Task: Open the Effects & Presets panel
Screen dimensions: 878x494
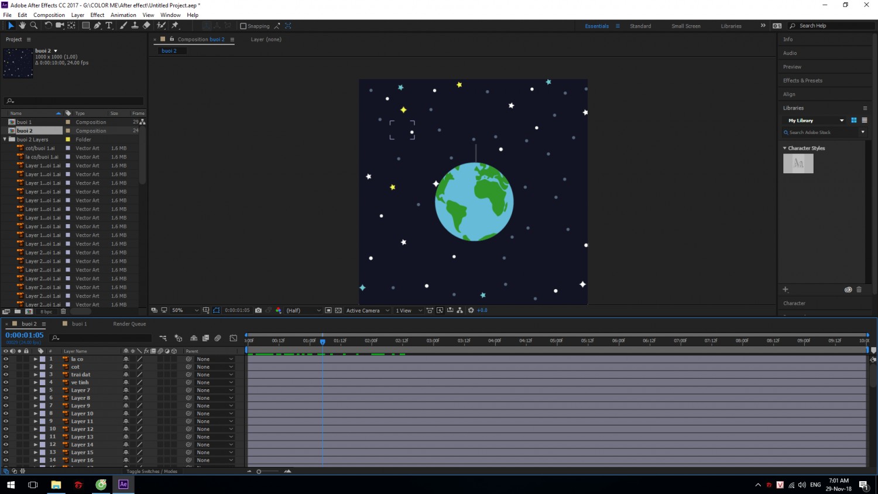Action: 802,80
